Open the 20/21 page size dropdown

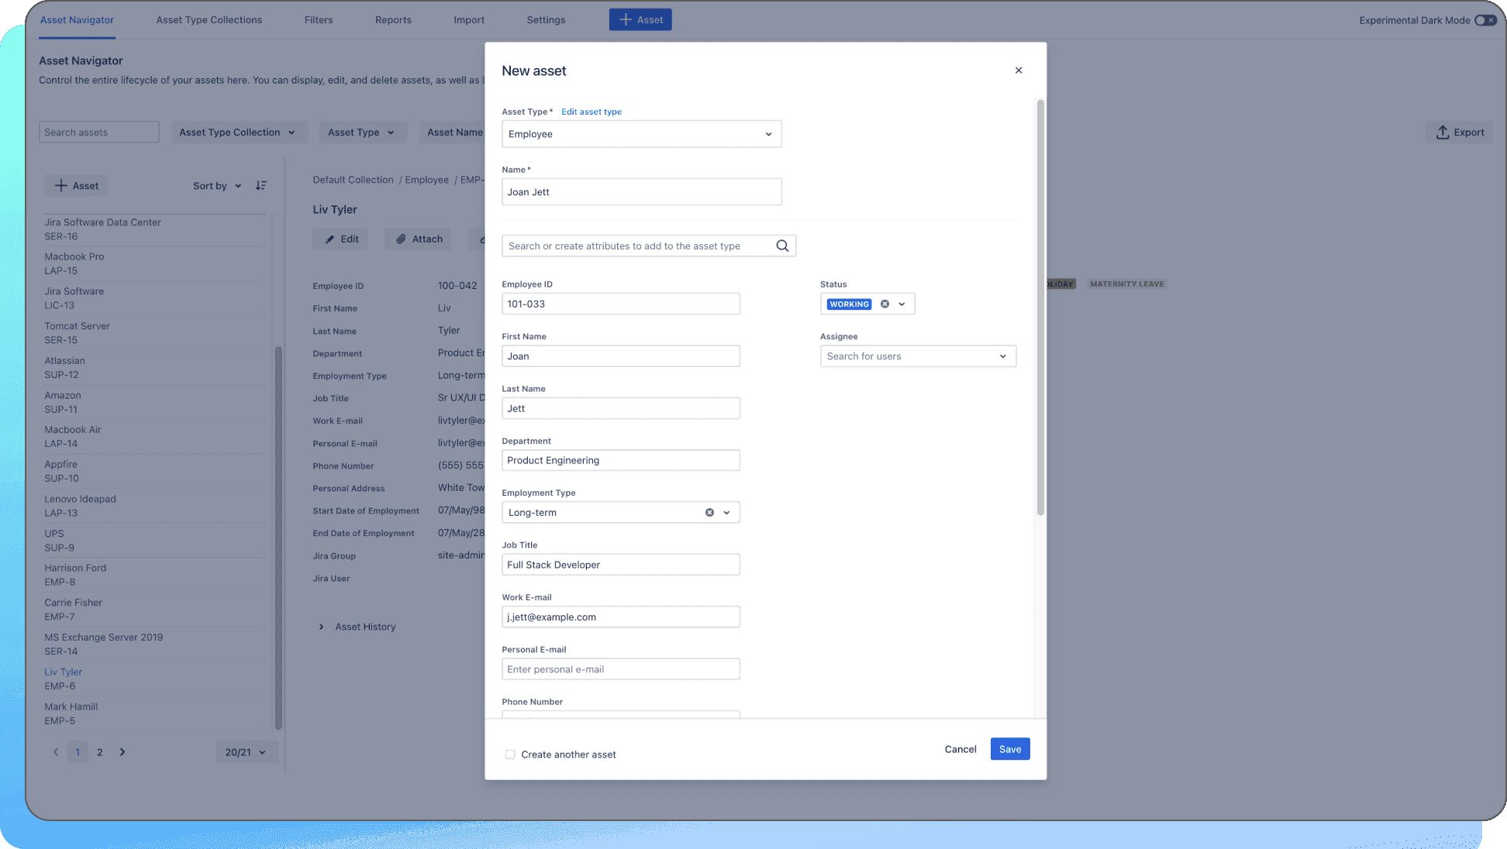[x=247, y=751]
